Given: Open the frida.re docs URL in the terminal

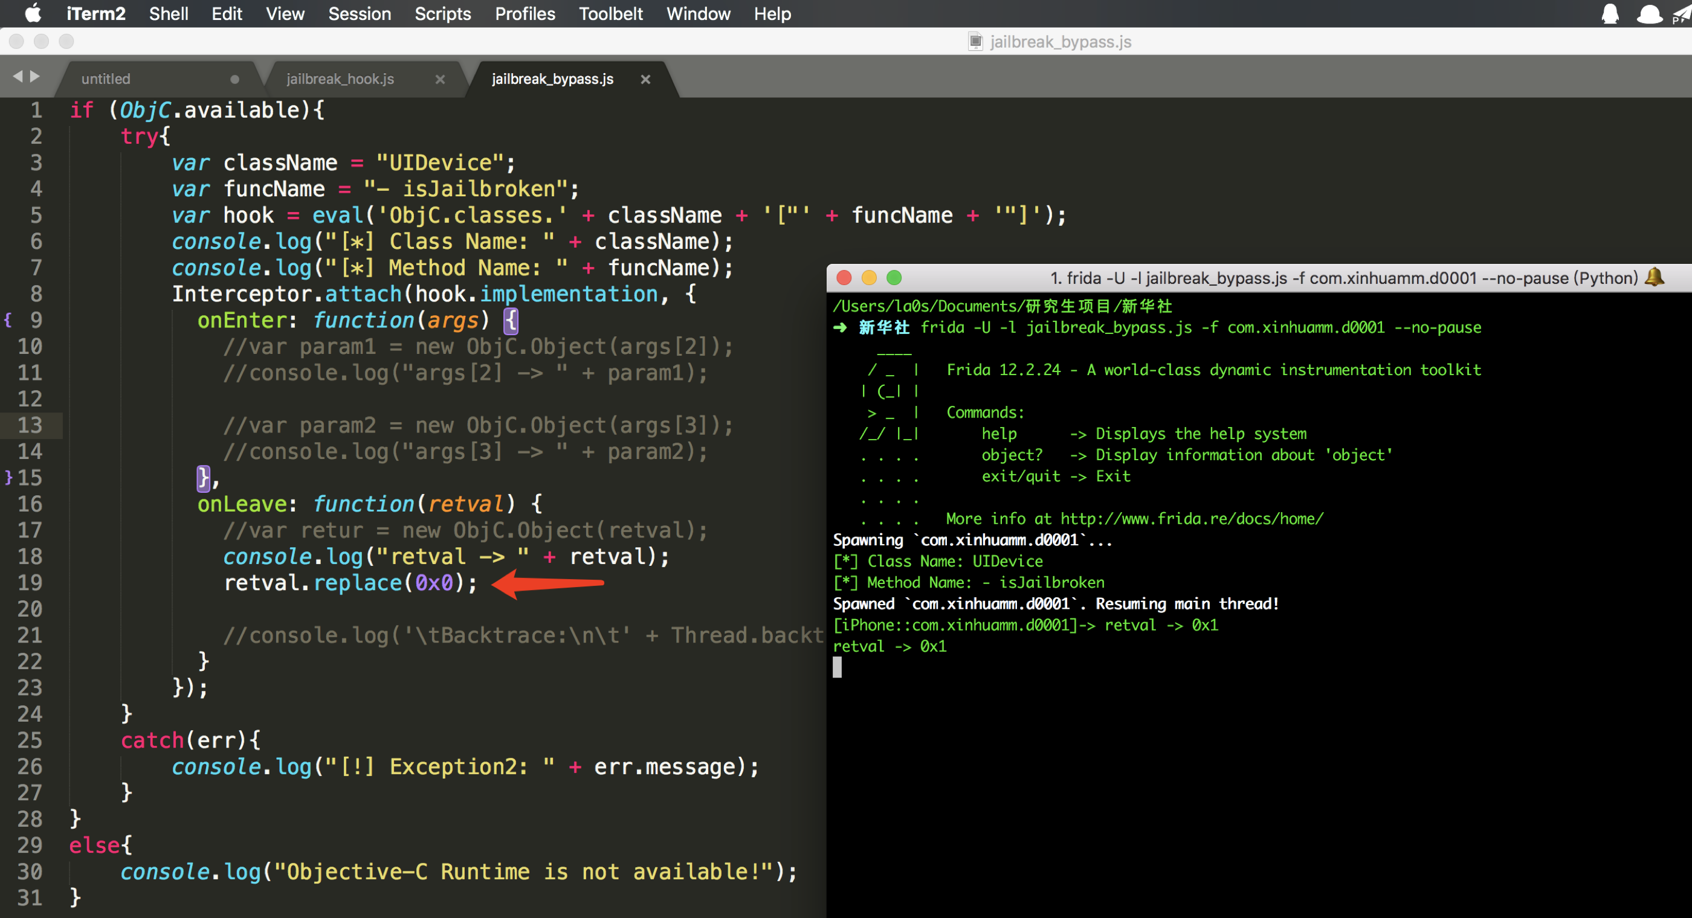Looking at the screenshot, I should point(1192,519).
